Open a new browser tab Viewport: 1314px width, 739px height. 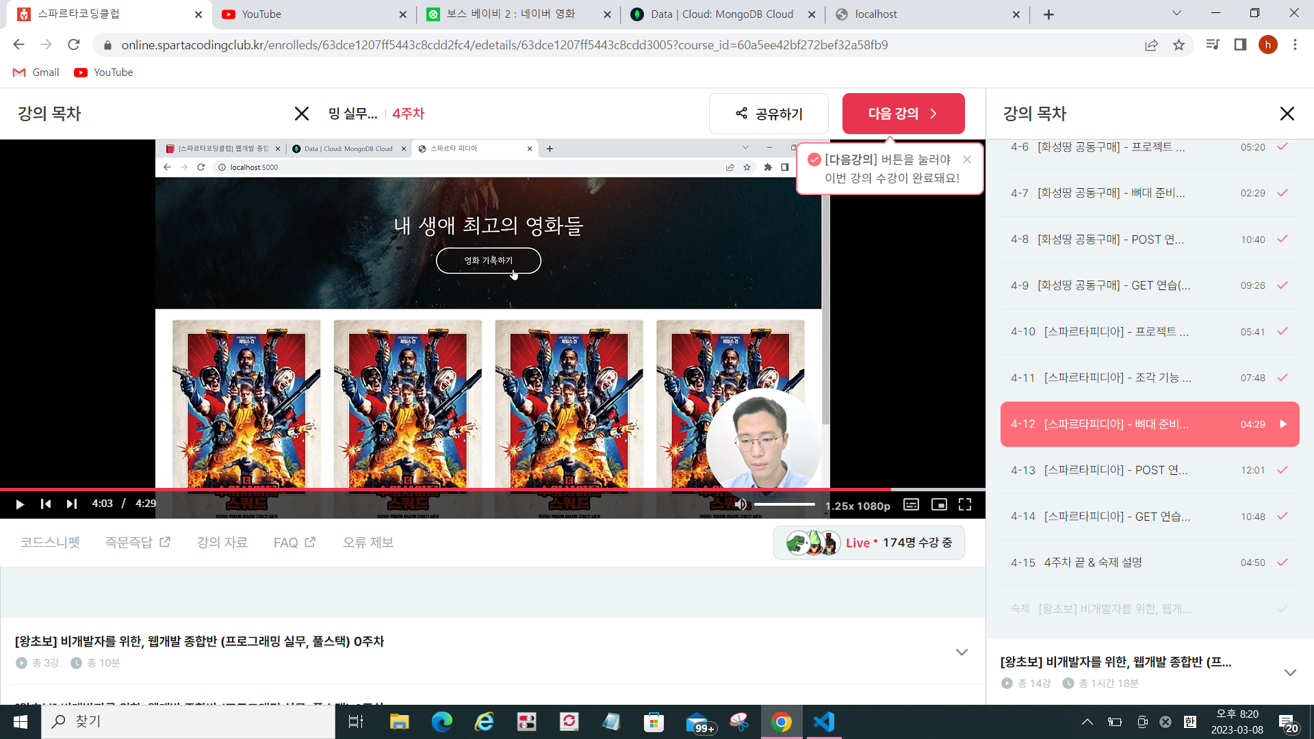[1048, 14]
